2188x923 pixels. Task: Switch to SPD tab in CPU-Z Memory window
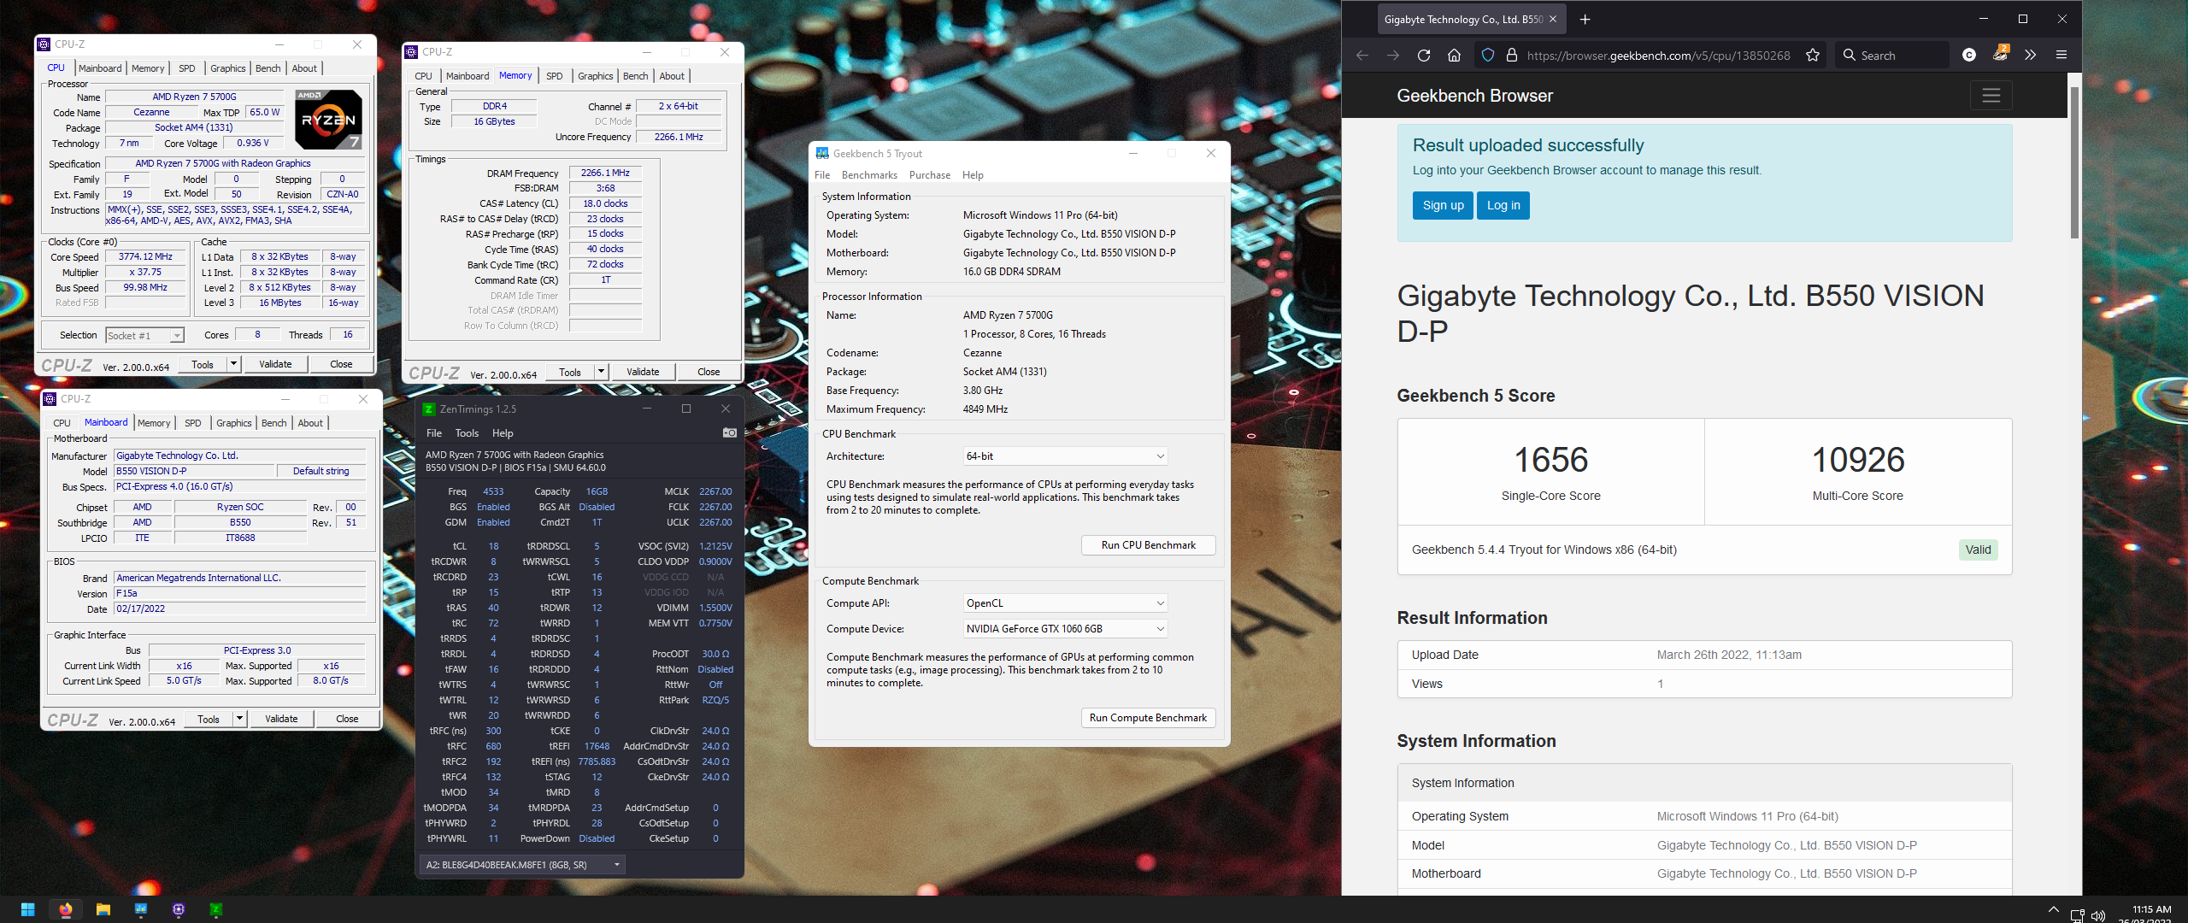pos(555,76)
